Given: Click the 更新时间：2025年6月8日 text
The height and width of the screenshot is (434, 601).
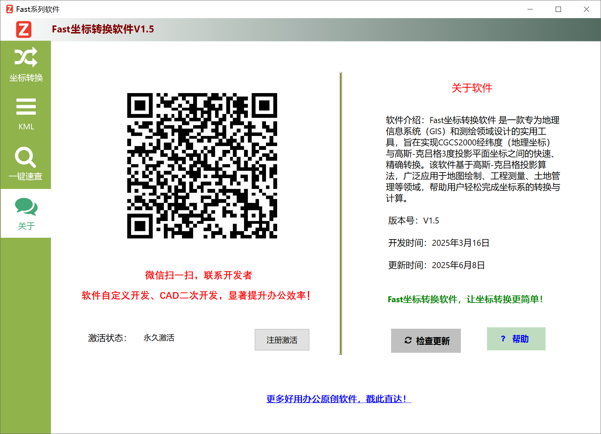Looking at the screenshot, I should click(x=436, y=265).
